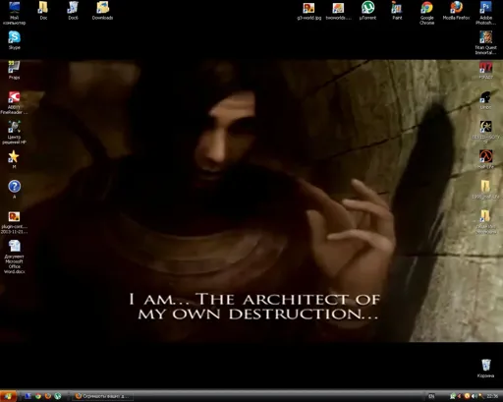
Task: Click the taskbar clock showing 22:36
Action: [492, 396]
